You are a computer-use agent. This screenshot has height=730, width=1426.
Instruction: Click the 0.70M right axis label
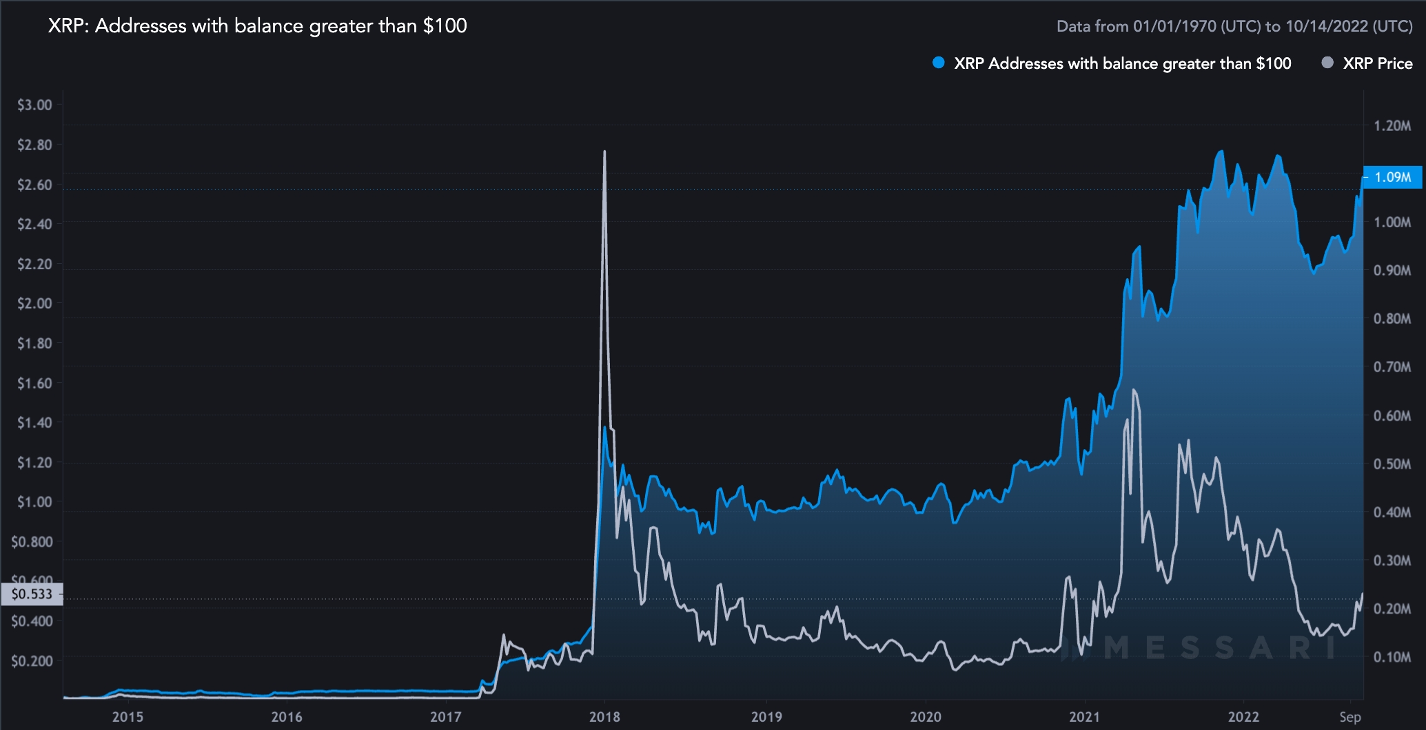click(1392, 366)
